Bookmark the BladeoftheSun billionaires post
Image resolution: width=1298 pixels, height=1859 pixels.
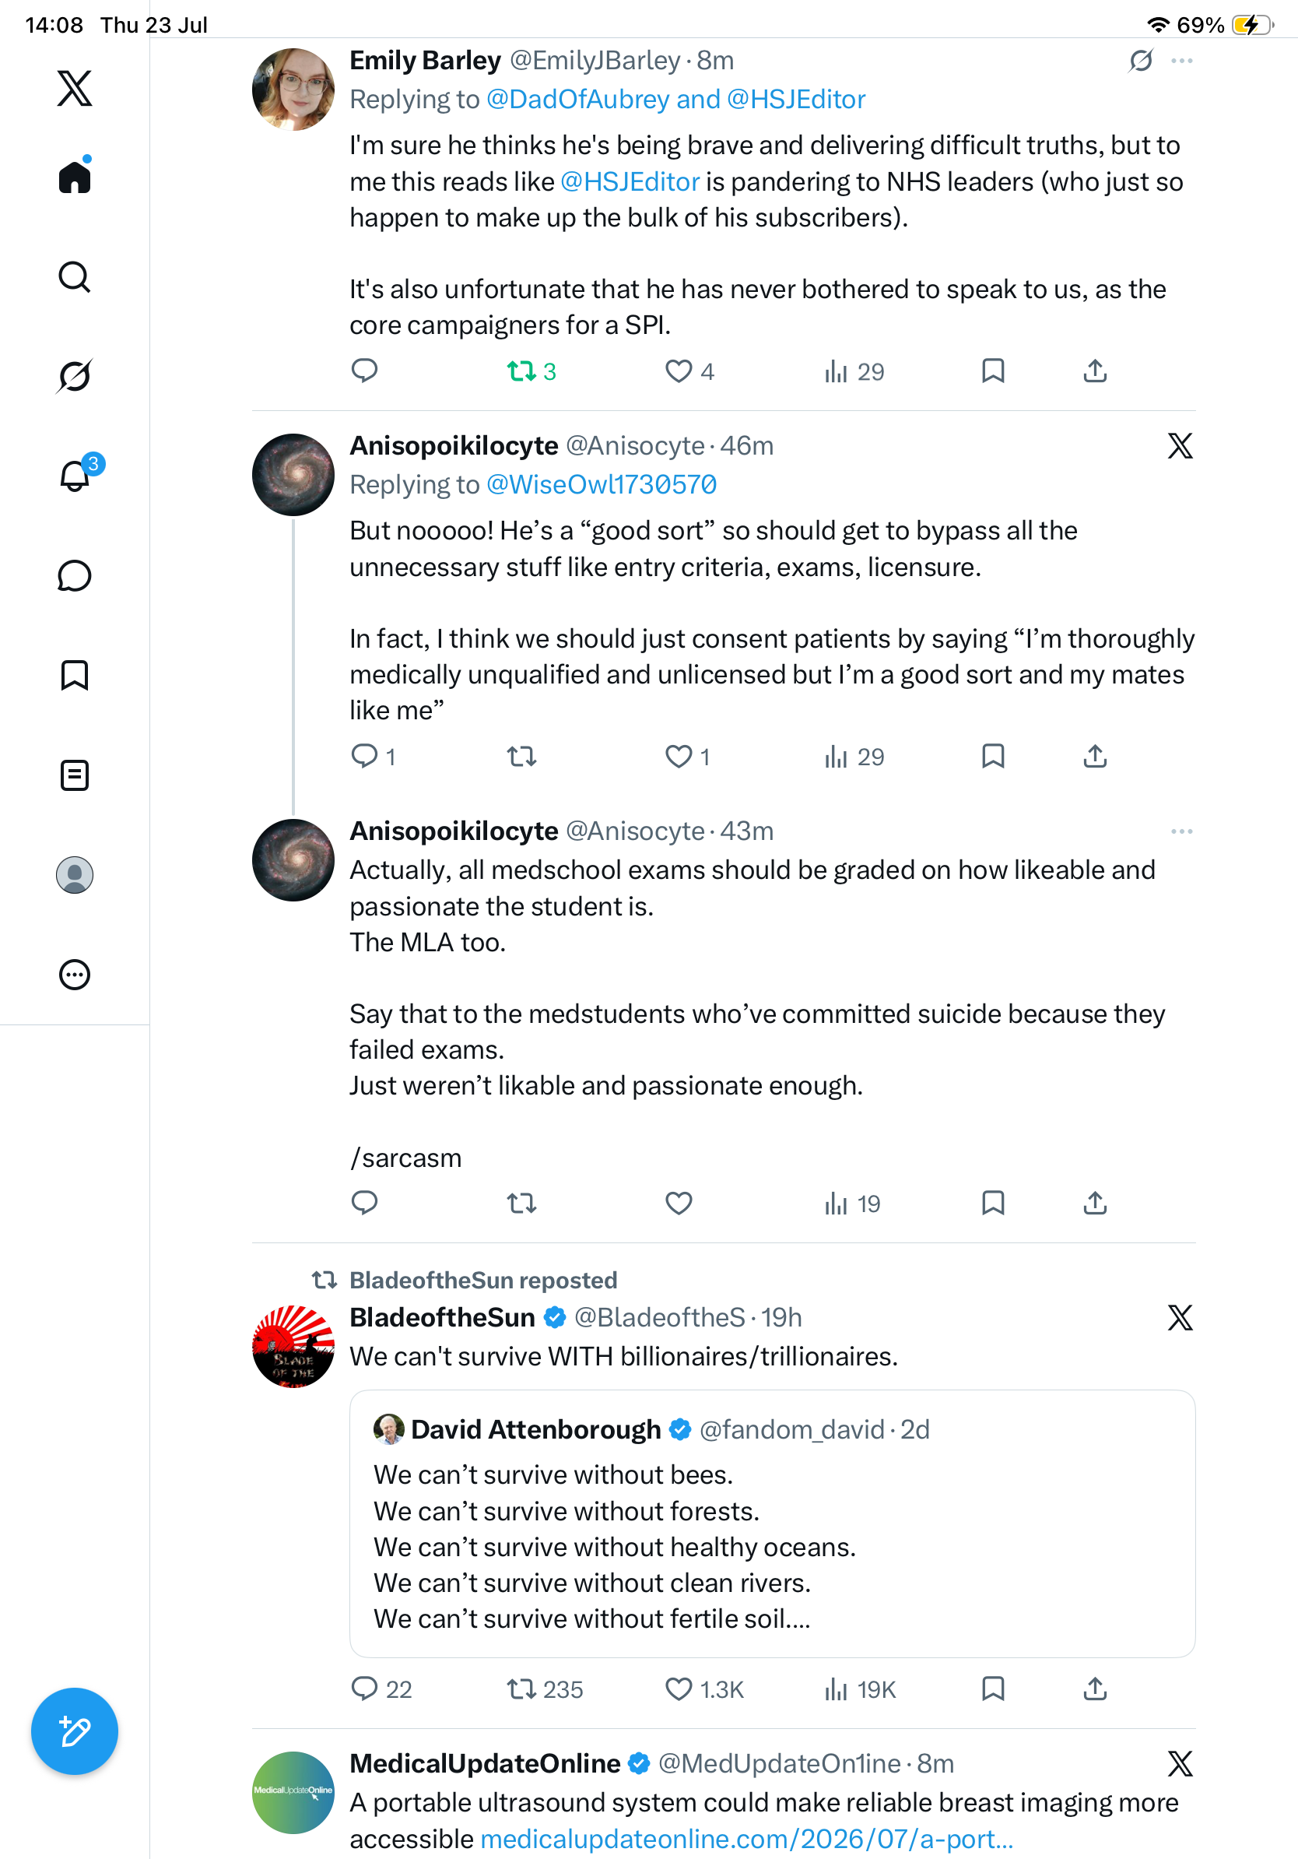993,1689
